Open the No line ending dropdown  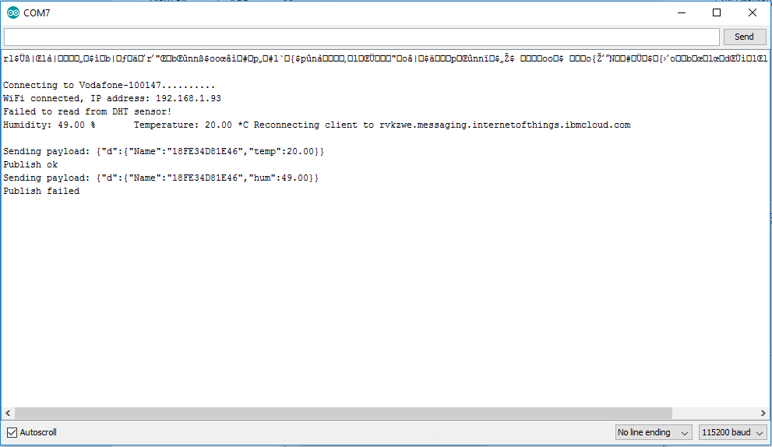[654, 432]
